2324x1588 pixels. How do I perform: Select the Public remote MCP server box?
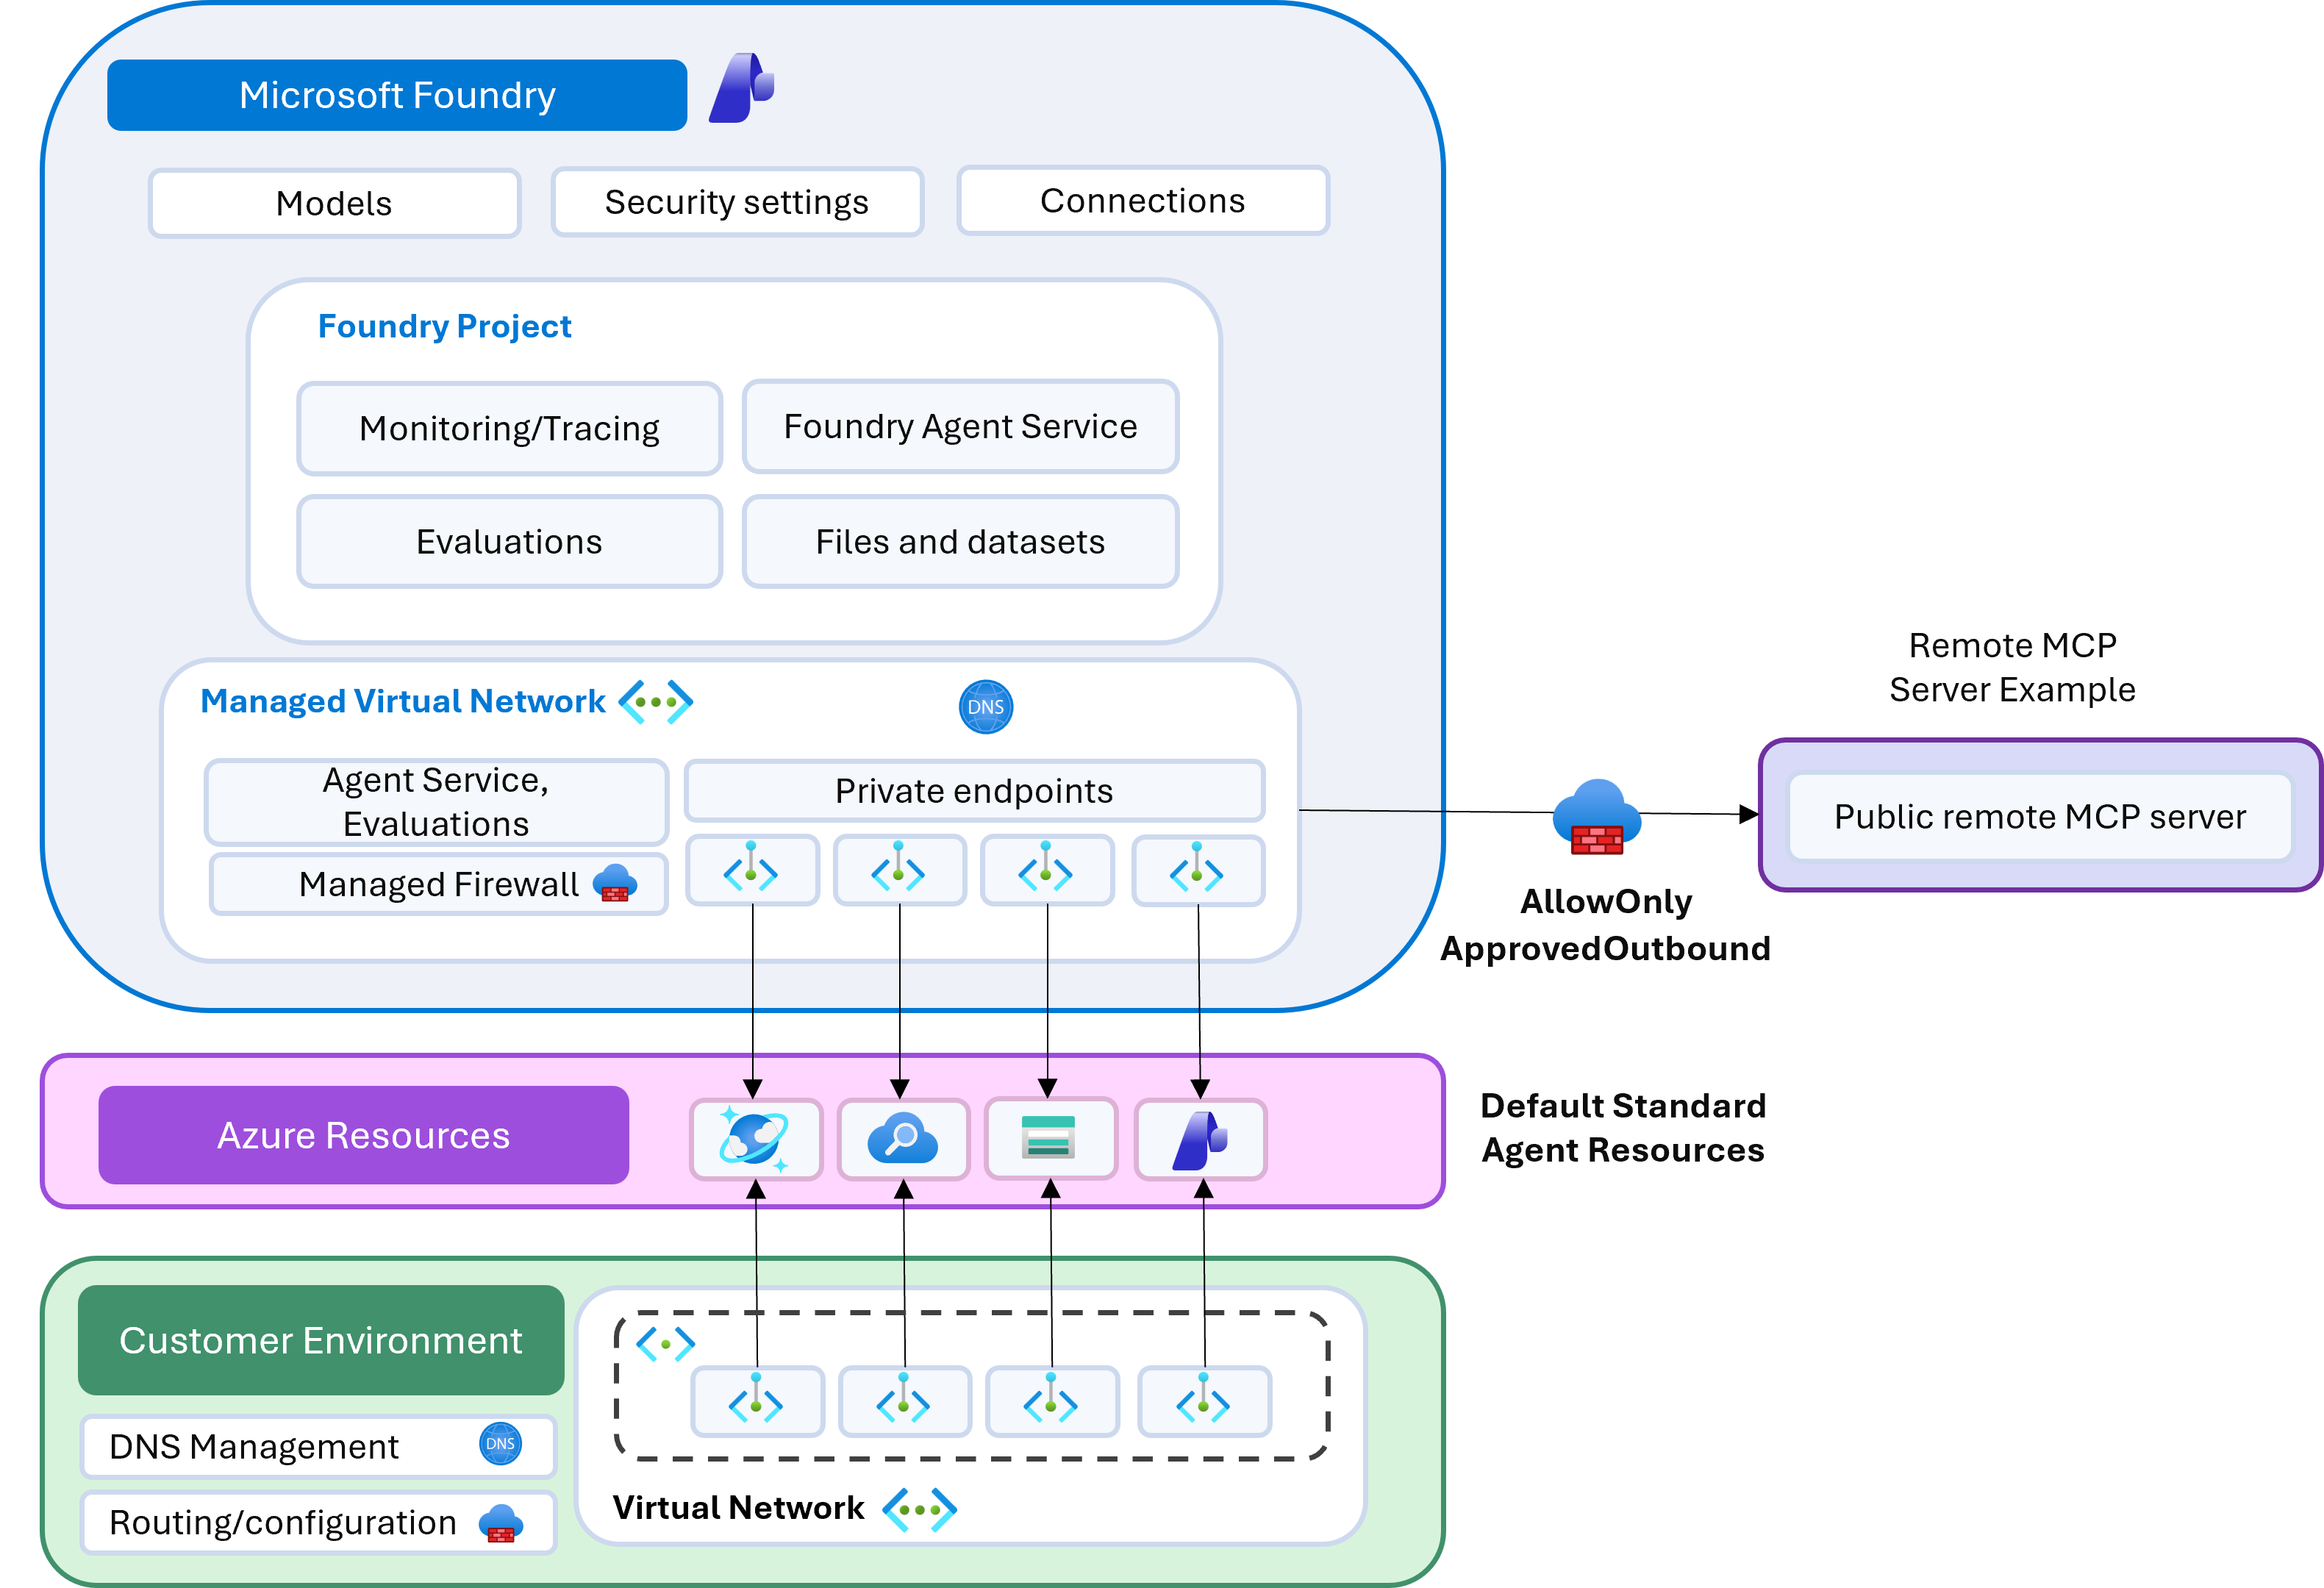click(2040, 816)
